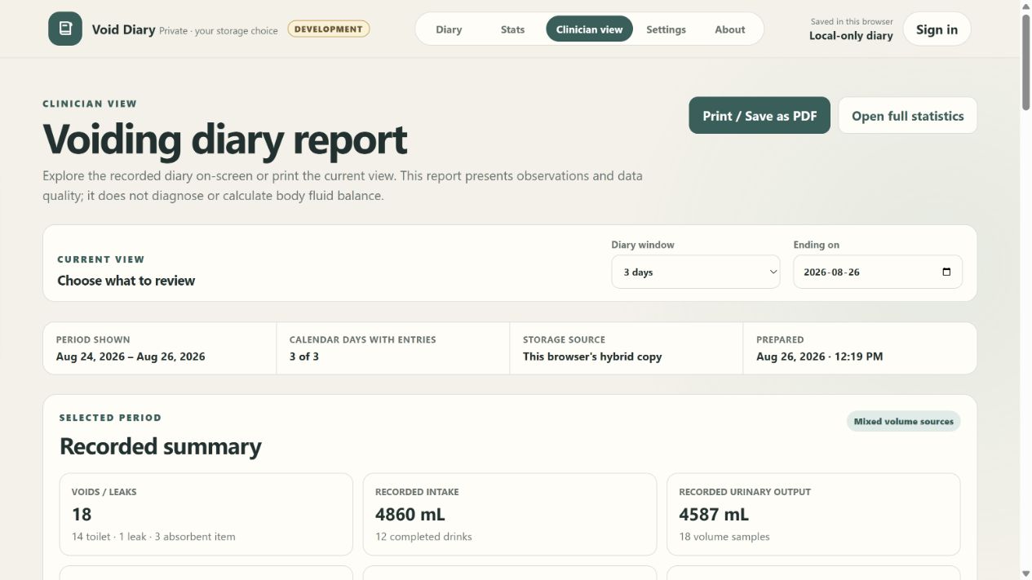Click 'This browser's hybrid copy' storage text

click(592, 356)
